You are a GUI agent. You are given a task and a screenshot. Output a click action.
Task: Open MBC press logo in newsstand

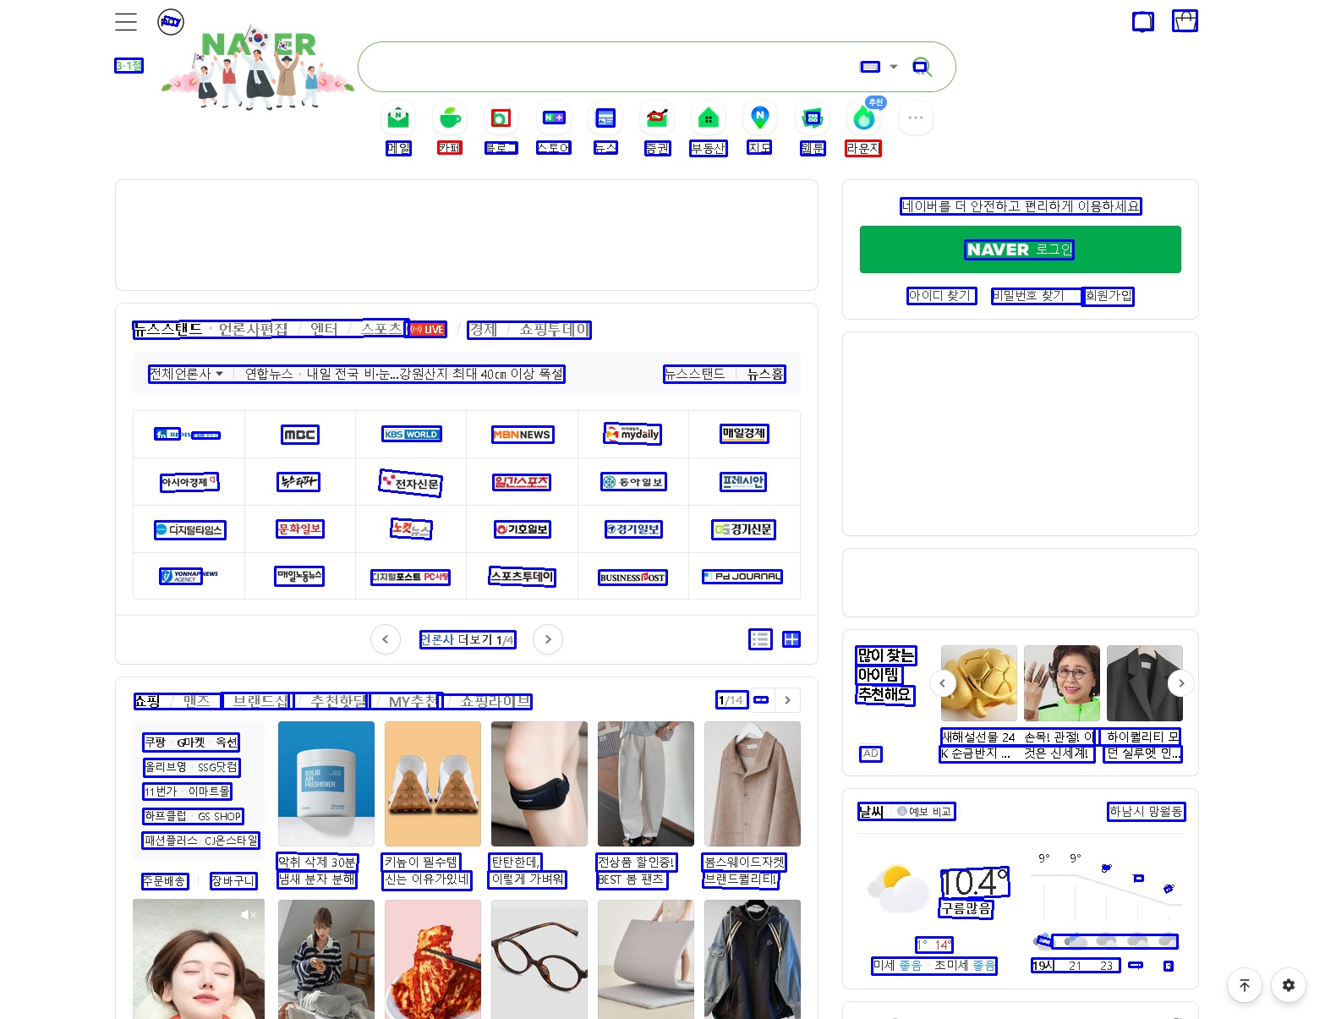click(300, 435)
